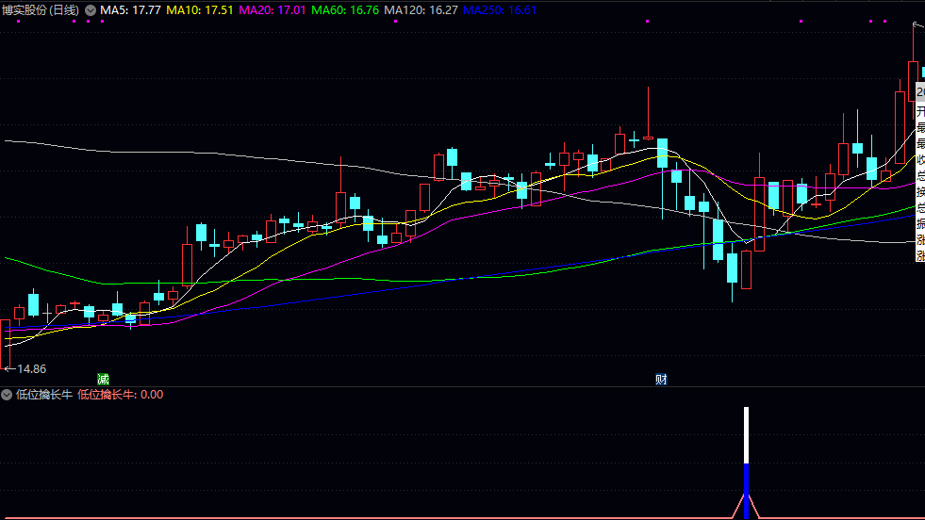Viewport: 925px width, 520px height.
Task: Click the gray 低位擒长牛 indicator name
Action: coord(43,395)
